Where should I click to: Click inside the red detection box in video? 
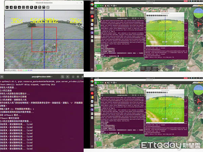click(44, 39)
